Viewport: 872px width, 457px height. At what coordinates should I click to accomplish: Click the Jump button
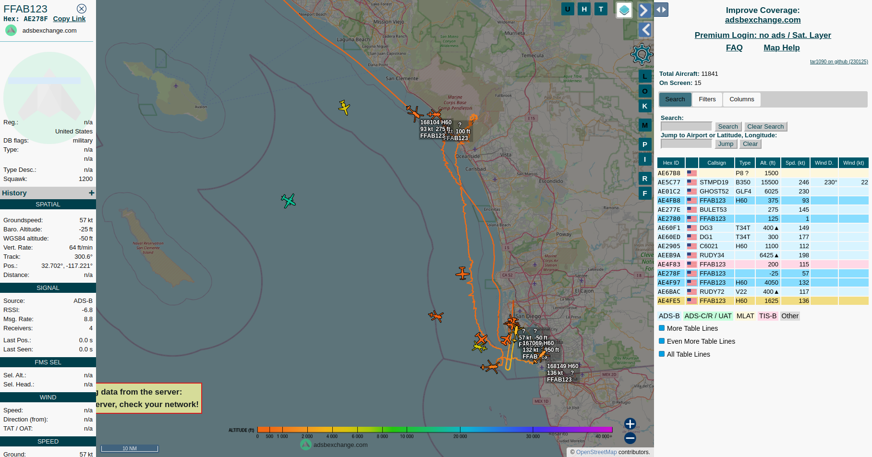[726, 144]
